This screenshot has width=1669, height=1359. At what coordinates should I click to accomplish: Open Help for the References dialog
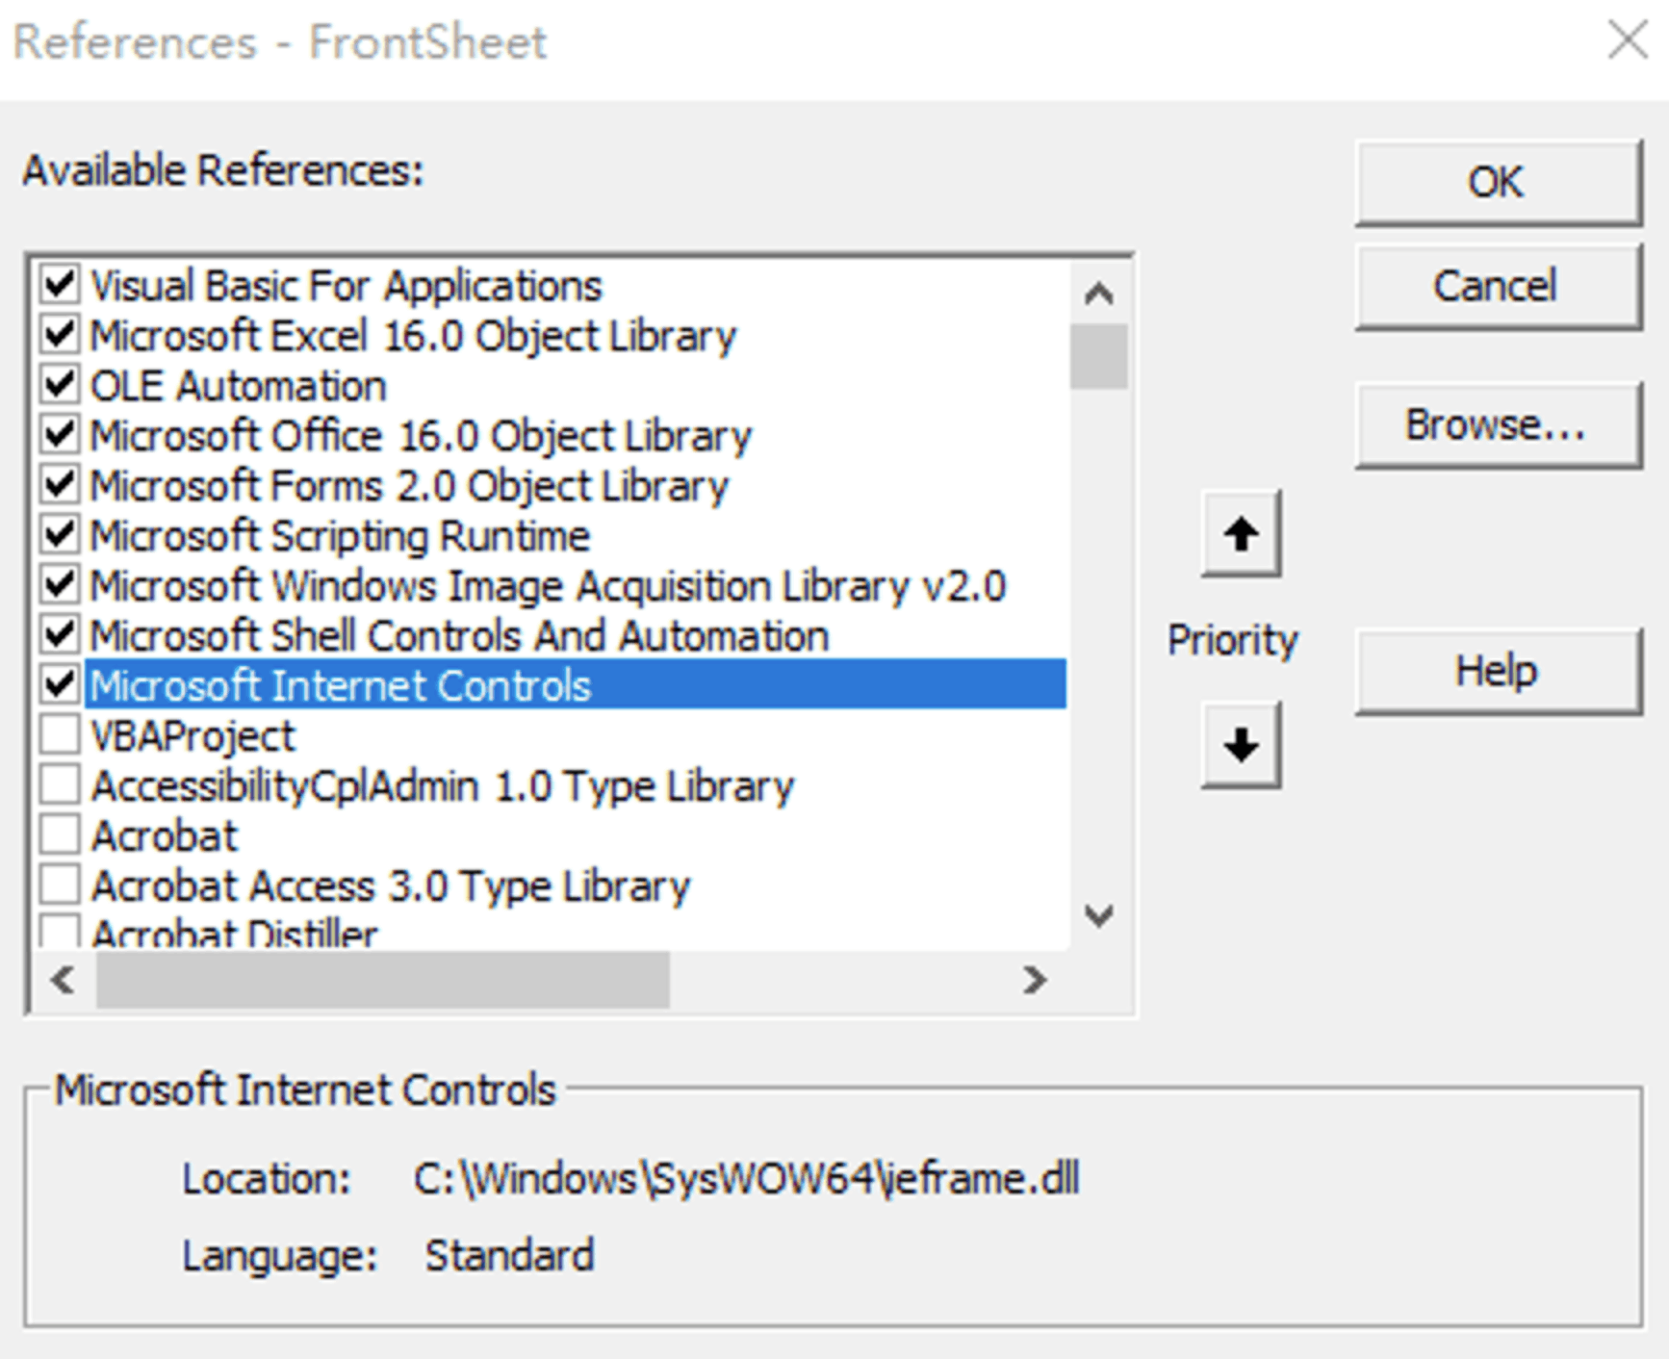click(1498, 671)
